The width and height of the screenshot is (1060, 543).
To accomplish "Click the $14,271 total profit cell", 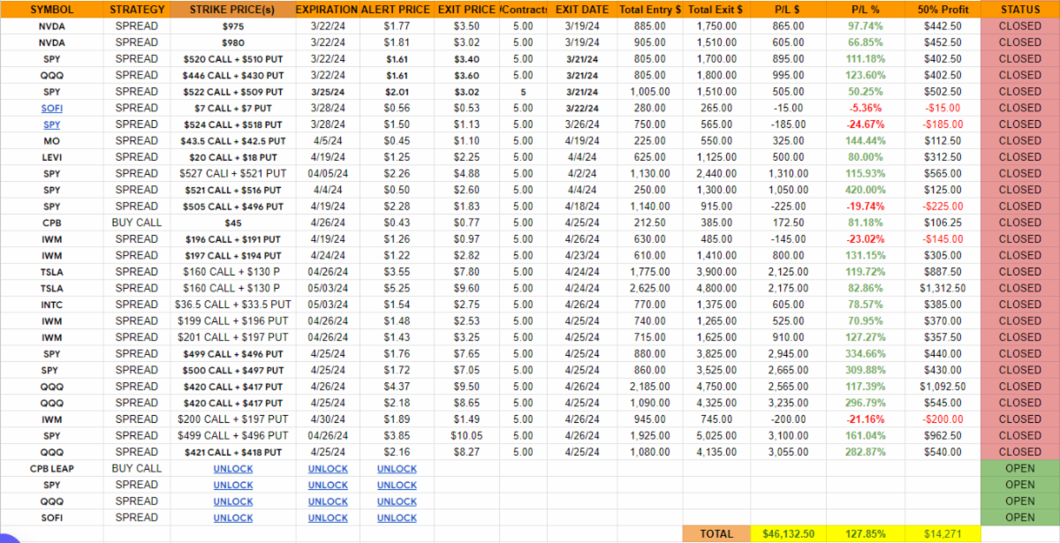I will (943, 534).
